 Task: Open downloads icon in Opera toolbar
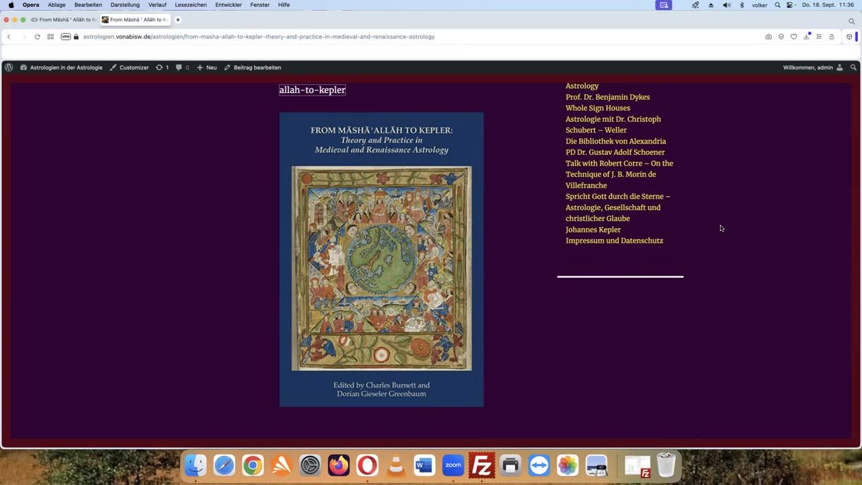807,36
